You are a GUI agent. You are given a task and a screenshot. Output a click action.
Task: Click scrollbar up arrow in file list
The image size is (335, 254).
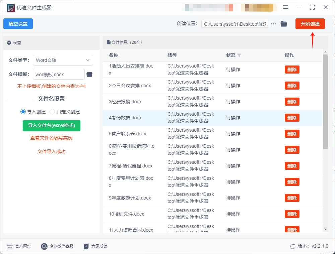pos(325,52)
